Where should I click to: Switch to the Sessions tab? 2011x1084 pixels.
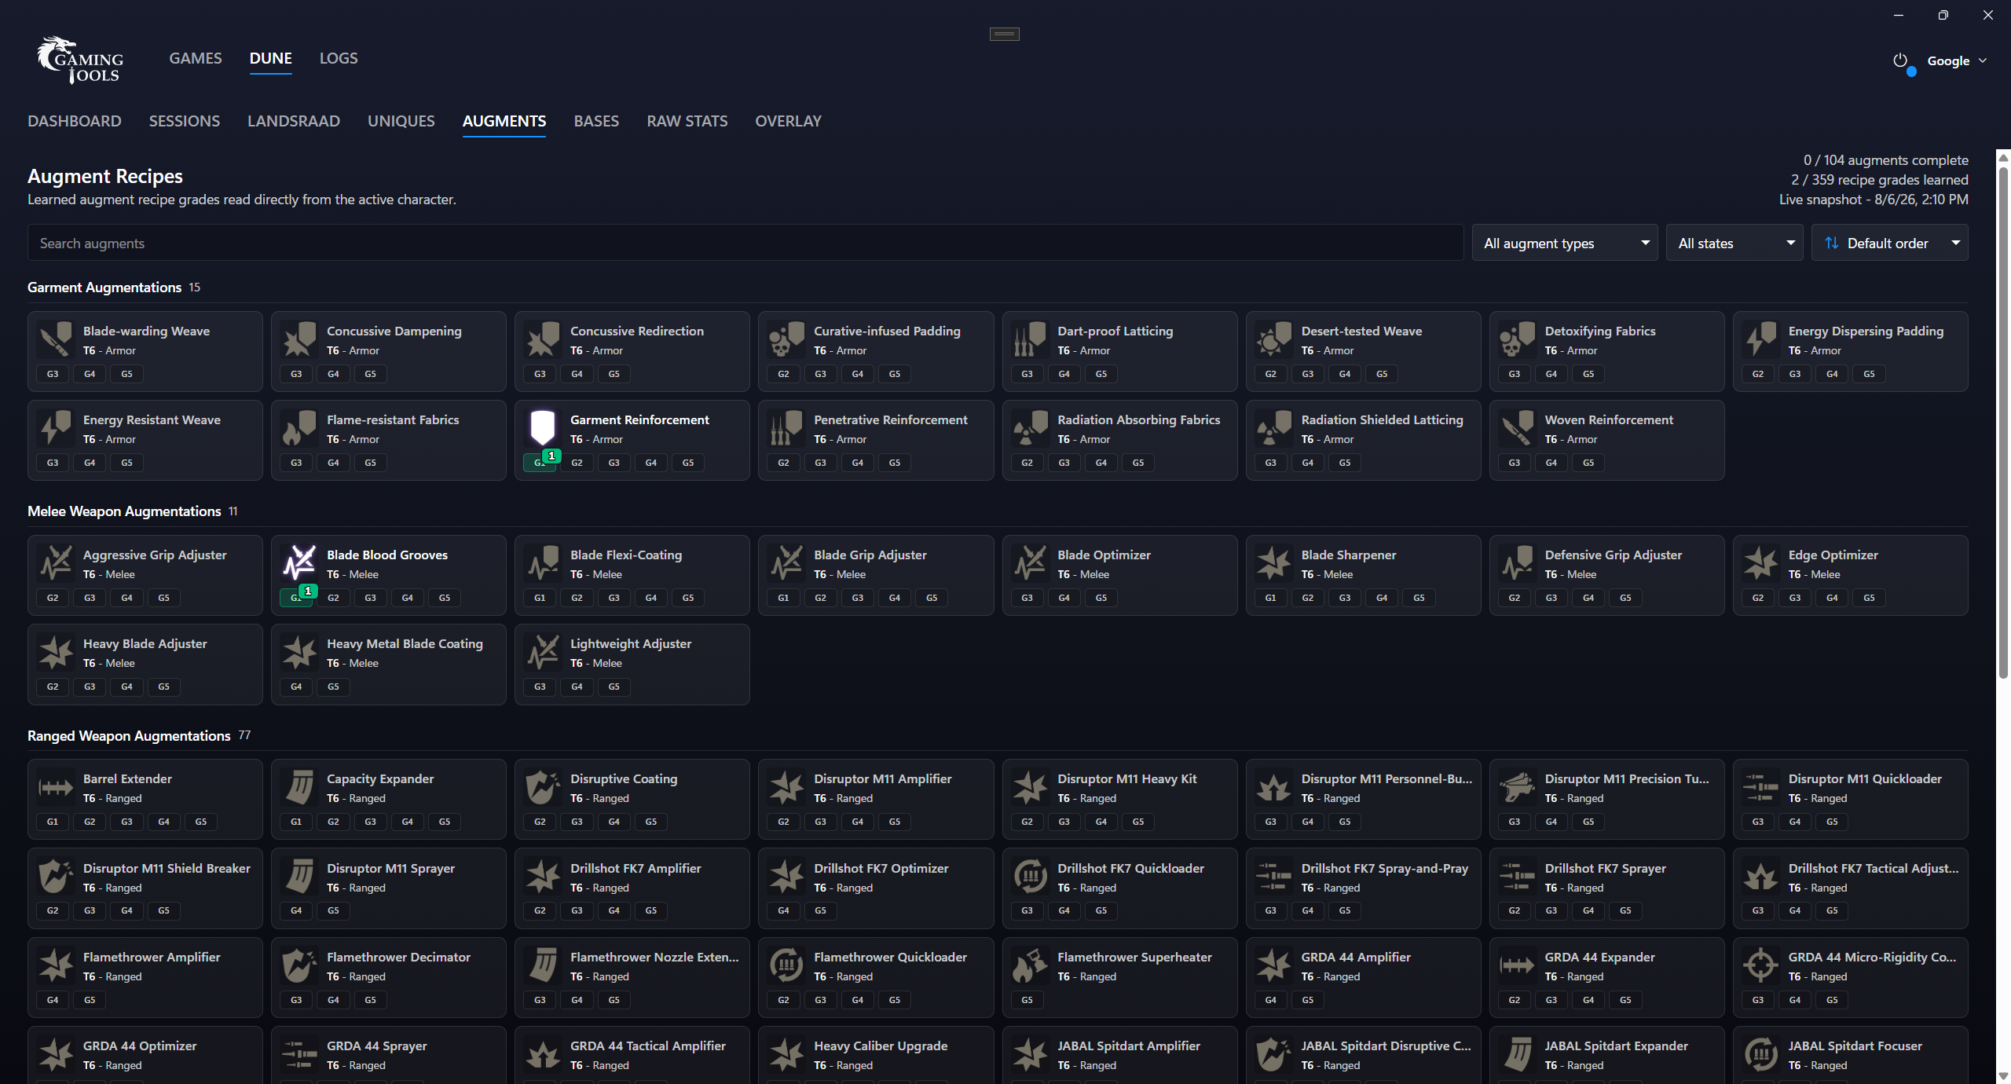pyautogui.click(x=185, y=121)
